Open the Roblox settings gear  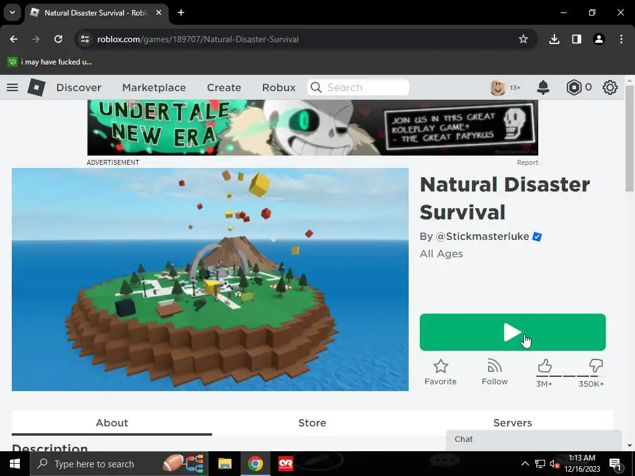(610, 87)
